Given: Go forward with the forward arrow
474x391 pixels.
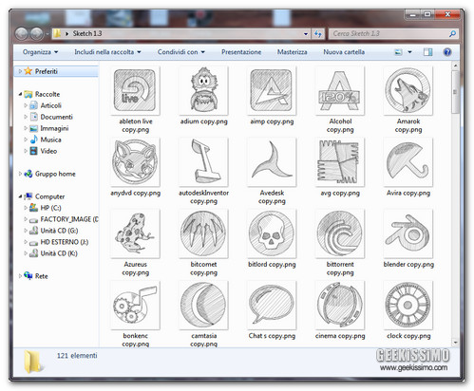Looking at the screenshot, I should 36,33.
